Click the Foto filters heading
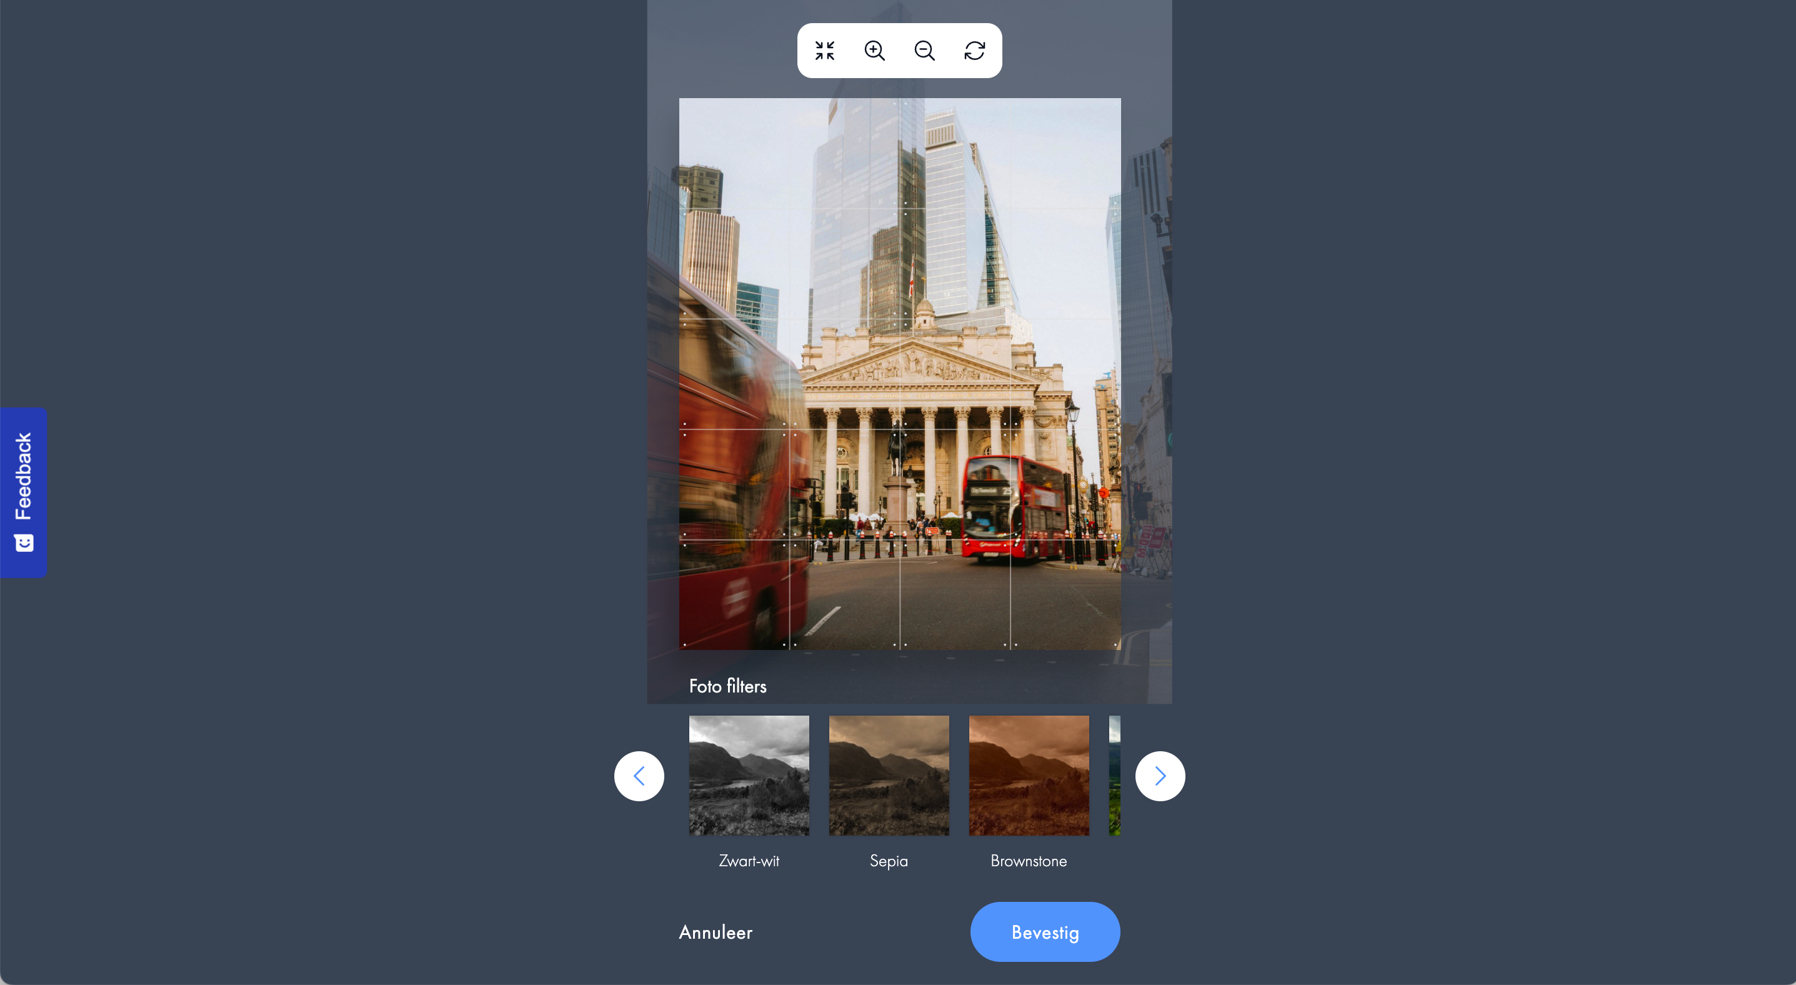 point(727,686)
